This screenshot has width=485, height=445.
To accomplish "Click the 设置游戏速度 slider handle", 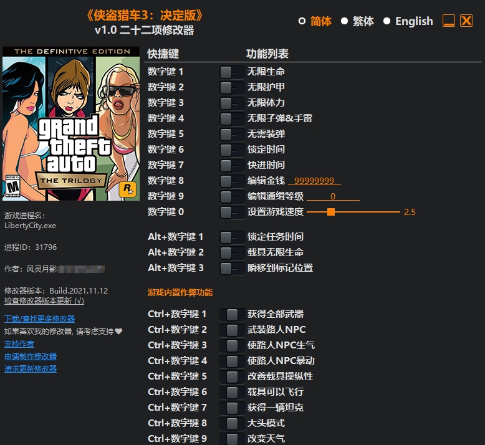I will (x=331, y=212).
